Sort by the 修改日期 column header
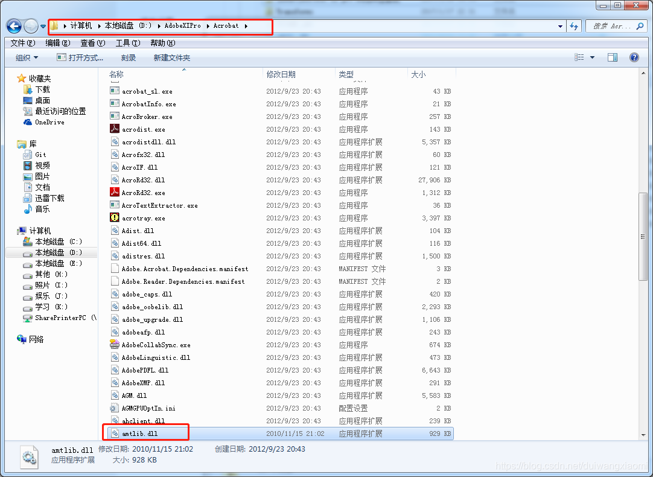 pyautogui.click(x=281, y=74)
